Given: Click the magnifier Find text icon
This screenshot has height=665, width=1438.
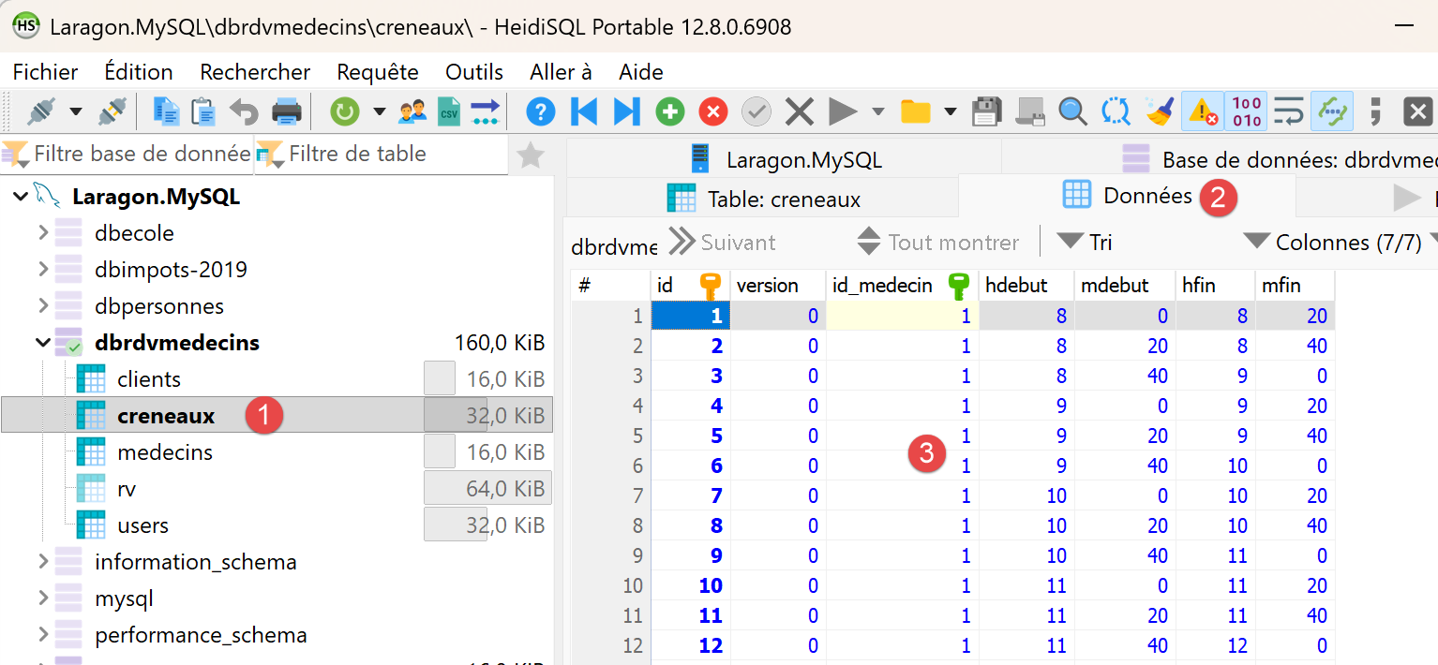Looking at the screenshot, I should pos(1072,112).
